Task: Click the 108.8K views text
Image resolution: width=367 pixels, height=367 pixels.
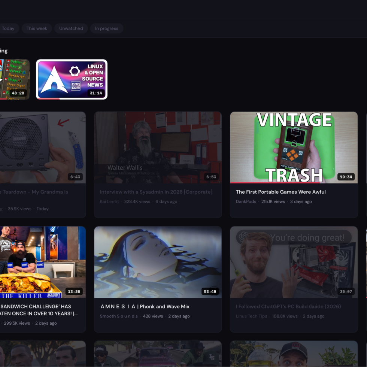Action: 285,316
